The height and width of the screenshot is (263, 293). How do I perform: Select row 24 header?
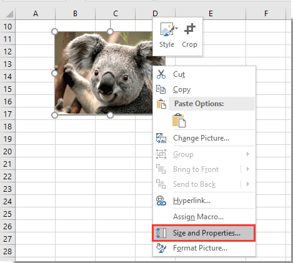click(x=7, y=201)
